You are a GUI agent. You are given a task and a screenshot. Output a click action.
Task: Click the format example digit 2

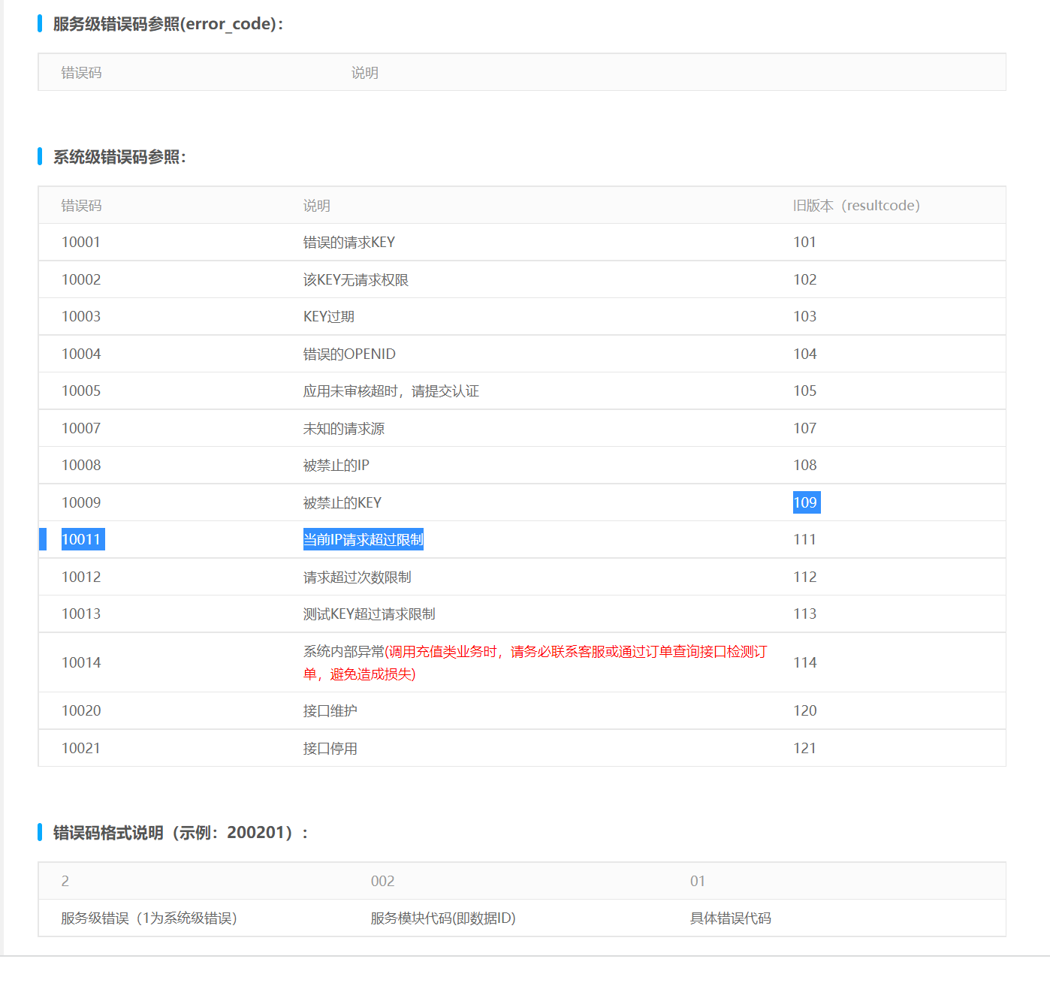coord(65,881)
